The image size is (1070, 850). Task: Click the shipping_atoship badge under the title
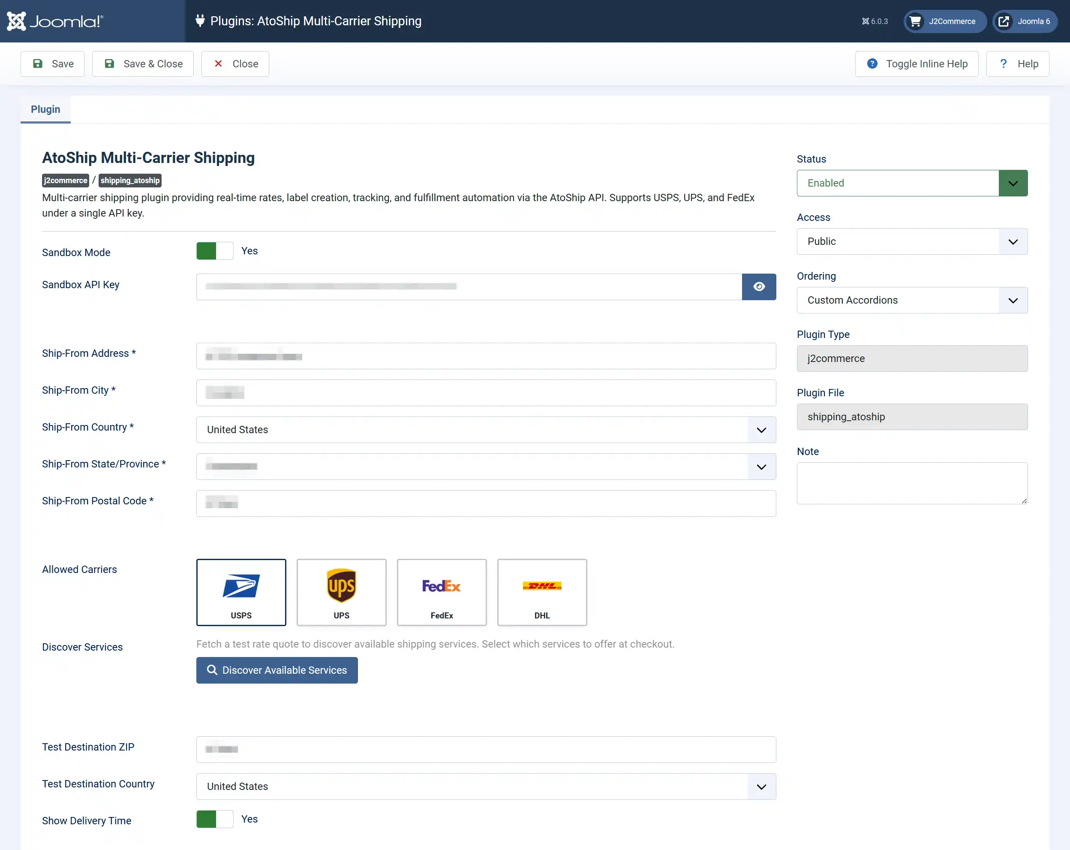click(130, 180)
